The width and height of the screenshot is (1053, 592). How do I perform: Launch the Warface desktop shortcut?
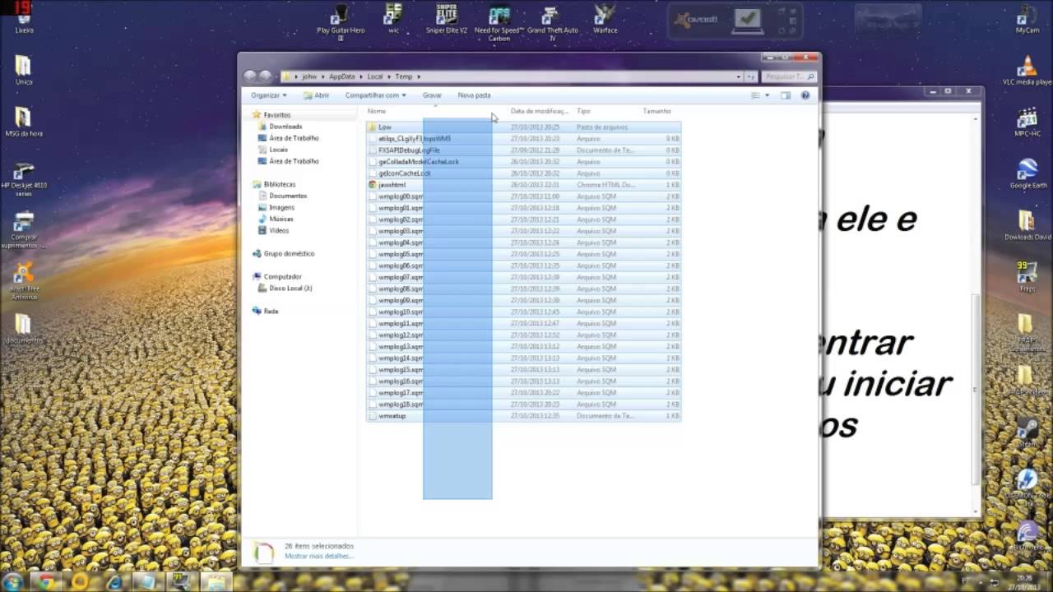605,18
